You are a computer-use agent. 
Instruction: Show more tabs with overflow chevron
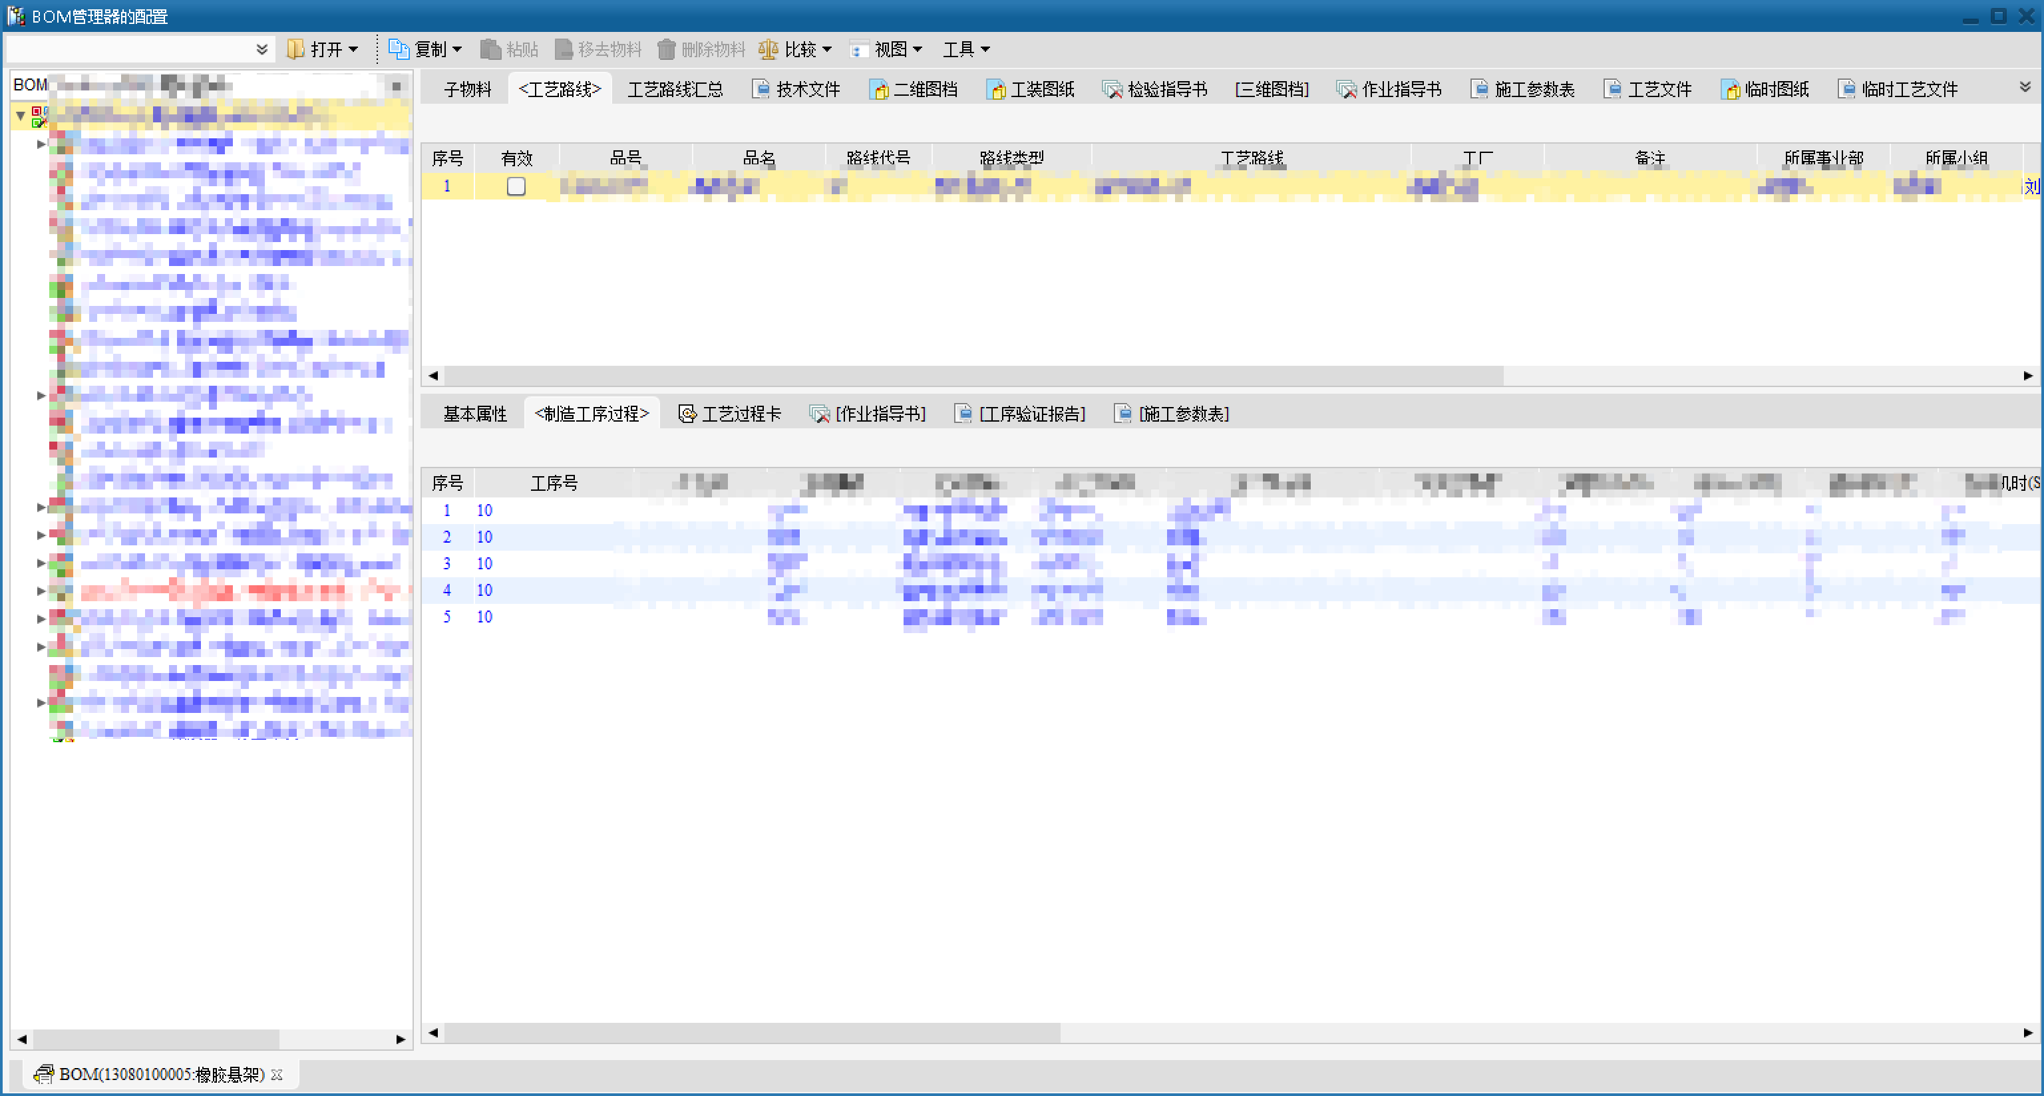click(x=2024, y=87)
